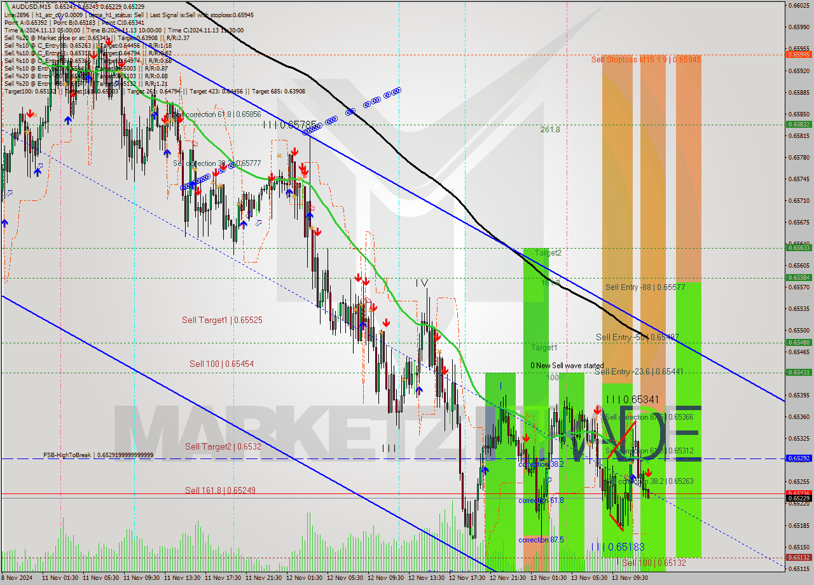The height and width of the screenshot is (585, 814).
Task: Click the red 0.65945 price tag on axis
Action: coord(799,55)
